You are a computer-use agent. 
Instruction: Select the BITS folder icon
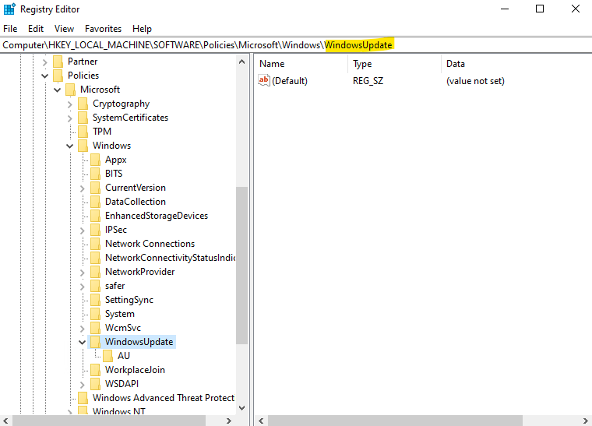click(x=95, y=174)
